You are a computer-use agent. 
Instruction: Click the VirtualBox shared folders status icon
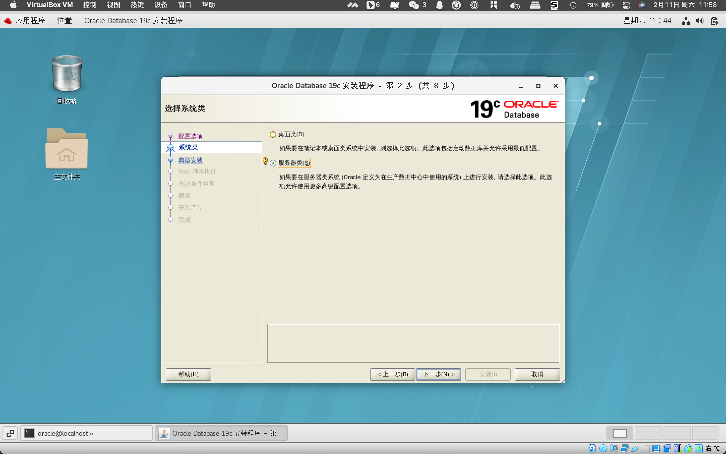(646, 448)
